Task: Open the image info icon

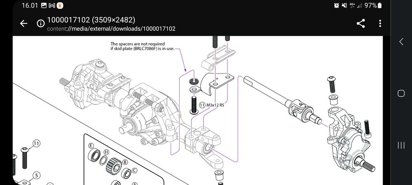Action: pos(41,23)
